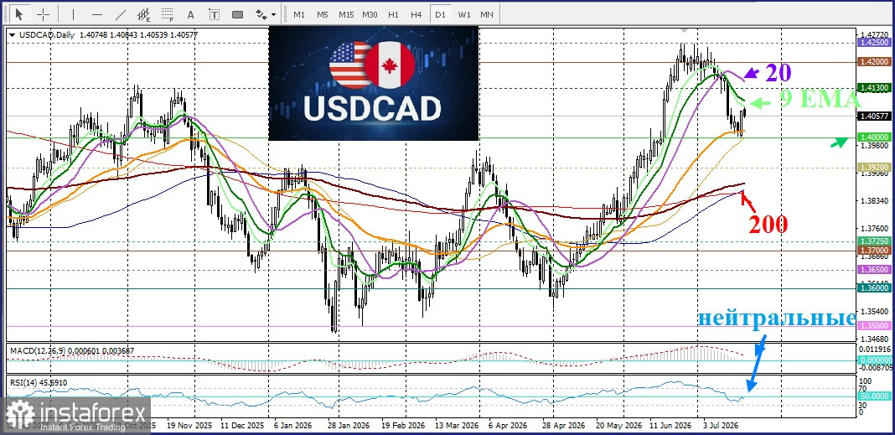
Task: Click the 28 Jan 2026 date label
Action: point(349,426)
